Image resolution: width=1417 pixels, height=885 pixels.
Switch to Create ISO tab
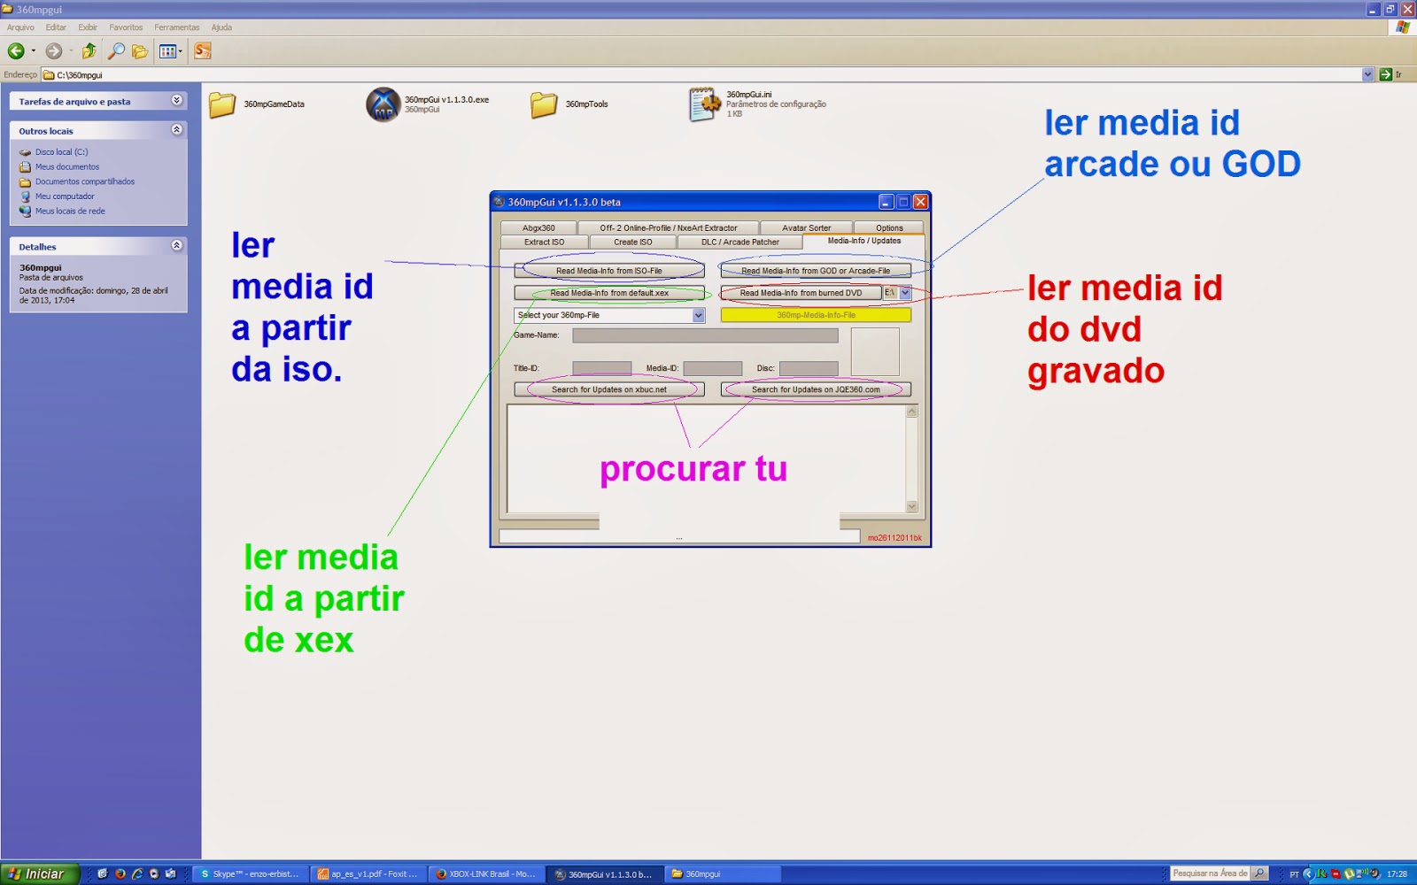point(633,242)
